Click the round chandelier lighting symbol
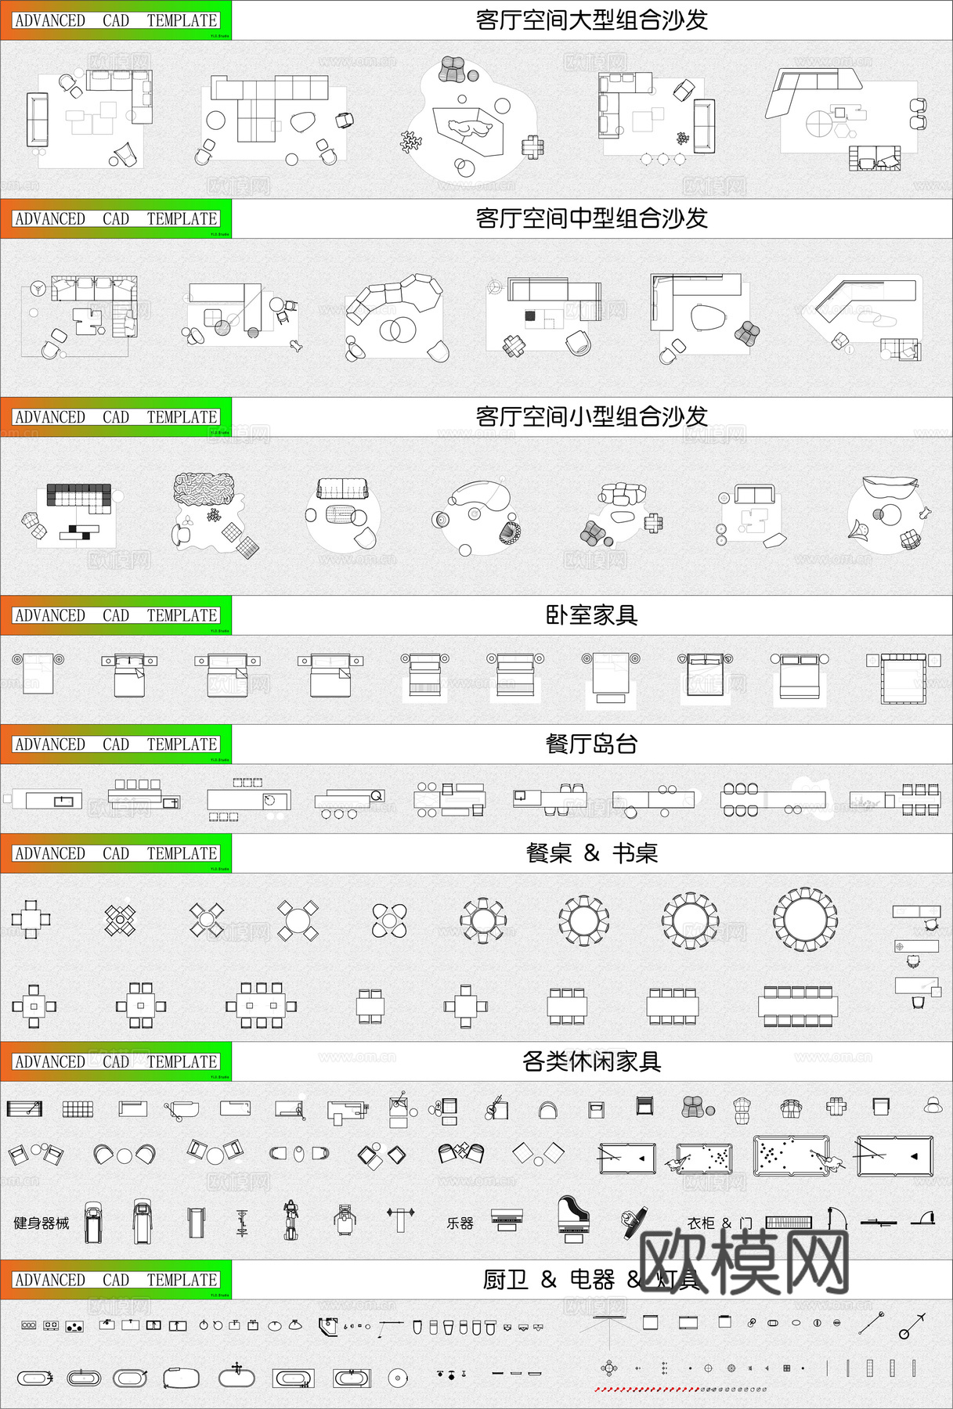The image size is (953, 1409). pyautogui.click(x=609, y=1368)
